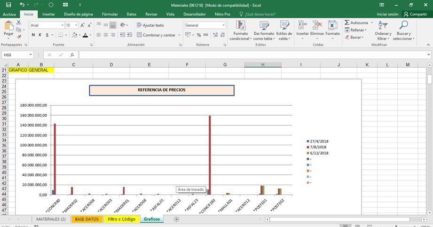Click the Cut scissors icon
The image size is (433, 227).
coord(19,23)
